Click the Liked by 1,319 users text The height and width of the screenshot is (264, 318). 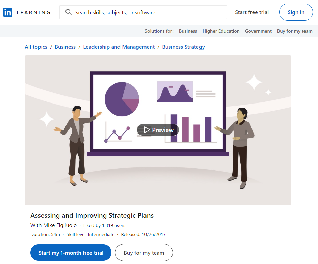pyautogui.click(x=104, y=225)
